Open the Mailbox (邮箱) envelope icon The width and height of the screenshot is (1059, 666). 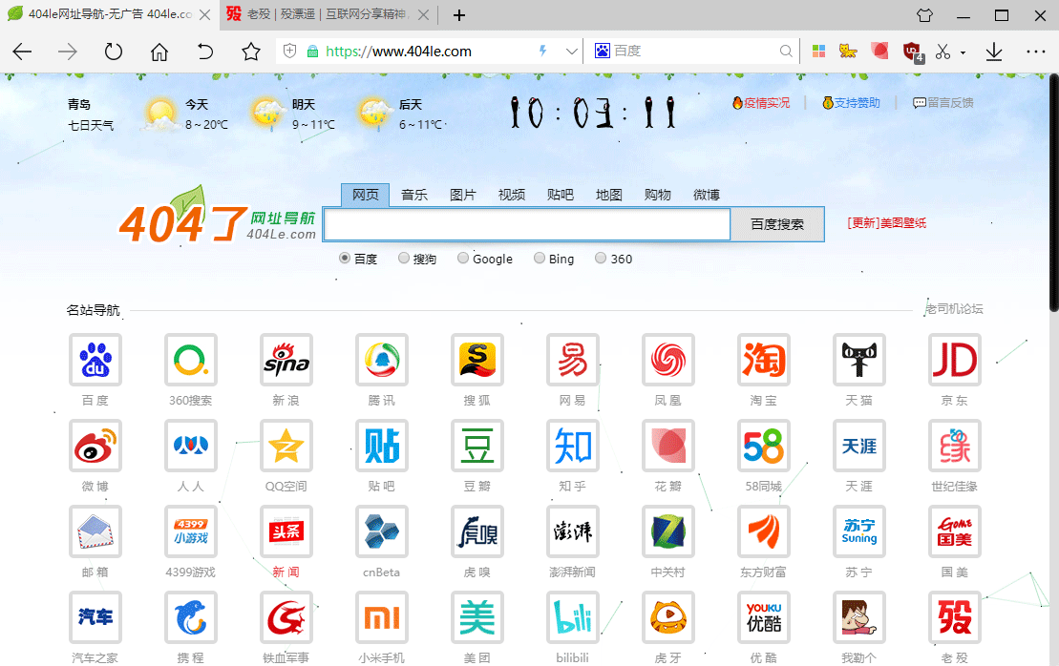(x=95, y=531)
